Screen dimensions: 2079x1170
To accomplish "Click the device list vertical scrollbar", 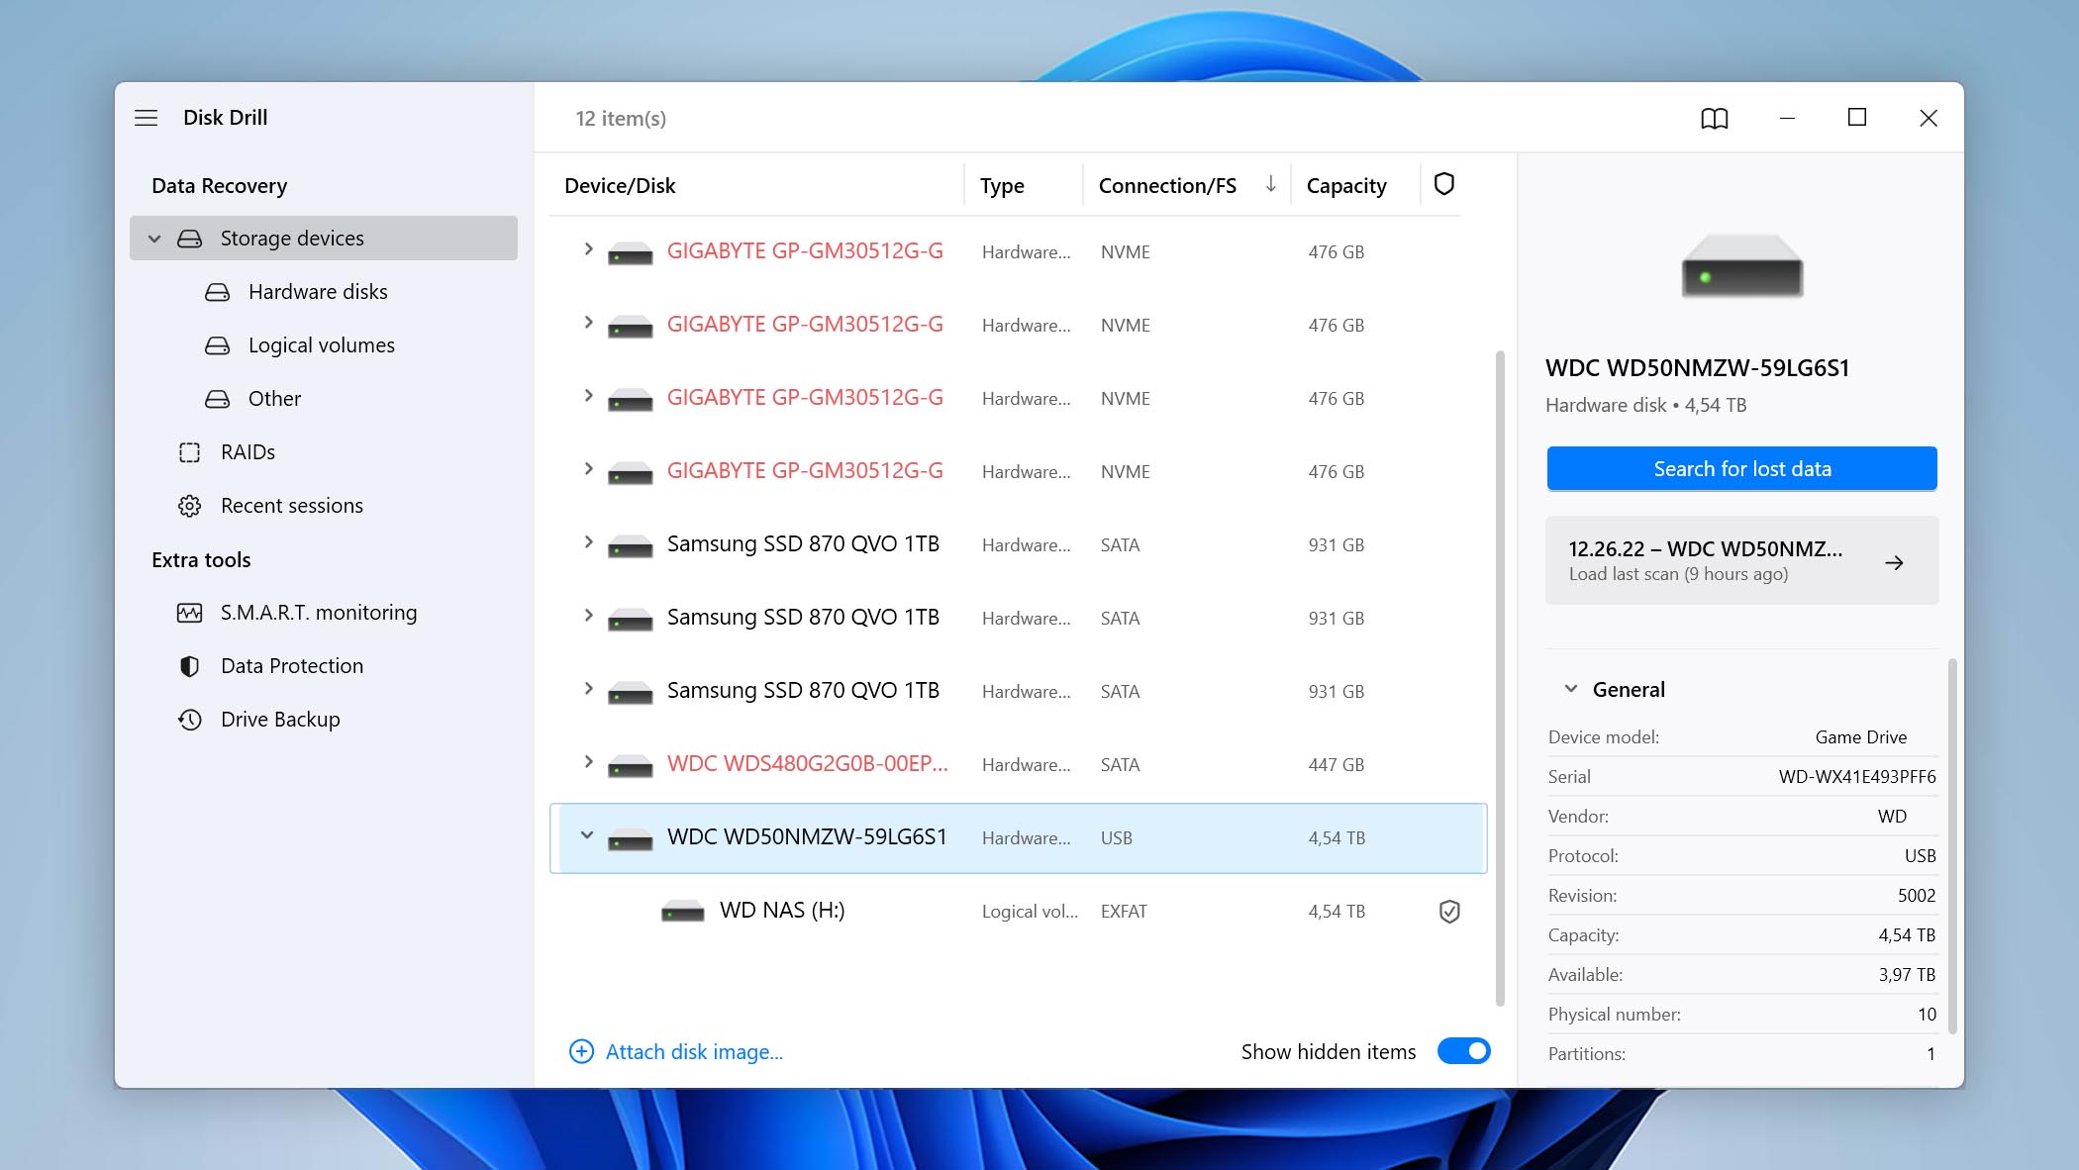I will point(1500,678).
